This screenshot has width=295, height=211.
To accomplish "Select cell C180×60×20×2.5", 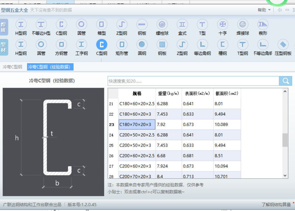I will [137, 104].
